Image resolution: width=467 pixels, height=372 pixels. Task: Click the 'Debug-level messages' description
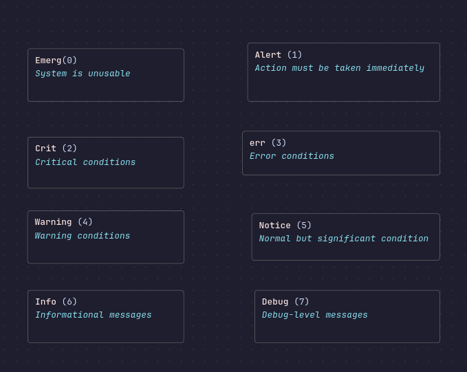pos(315,315)
